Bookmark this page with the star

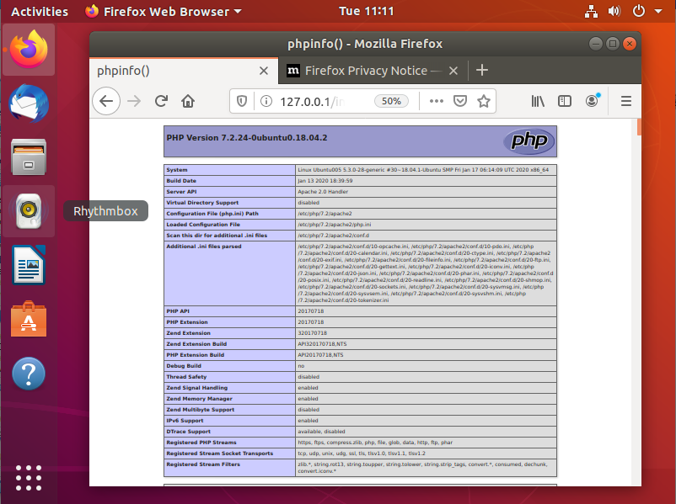pyautogui.click(x=484, y=101)
